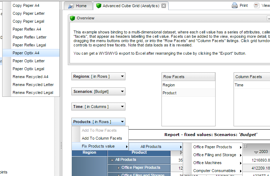
Task: Click the Home tab icon
Action: click(x=71, y=6)
